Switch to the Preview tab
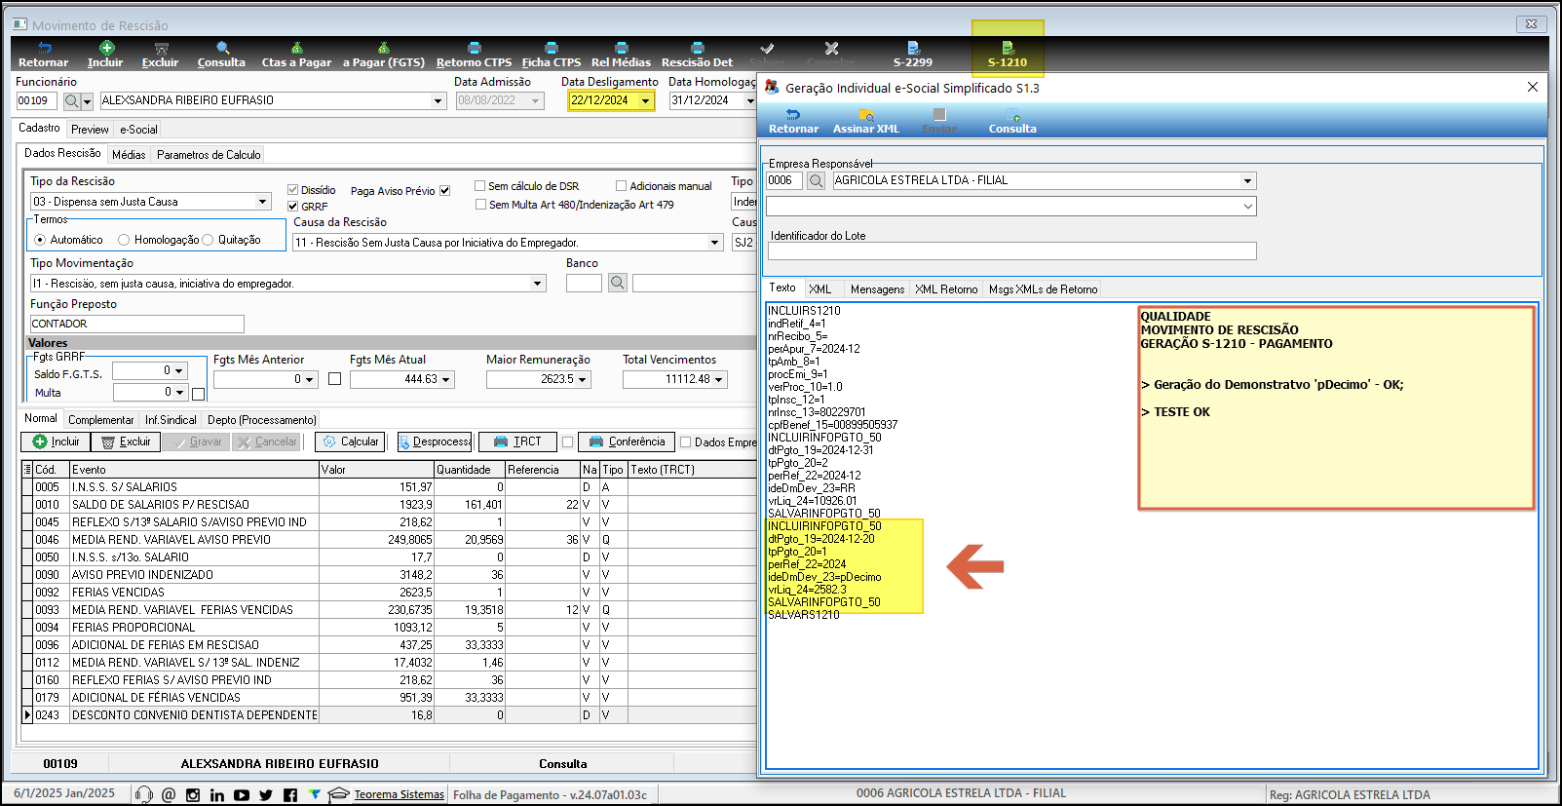This screenshot has height=806, width=1562. pyautogui.click(x=90, y=130)
